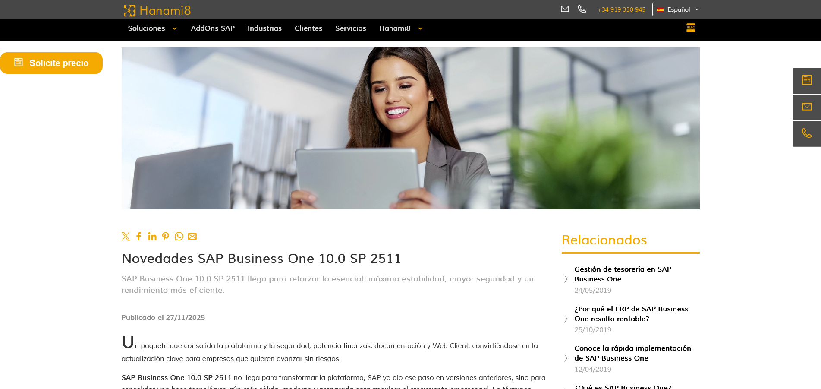
Task: Open the orange Blog icon
Action: (x=691, y=28)
